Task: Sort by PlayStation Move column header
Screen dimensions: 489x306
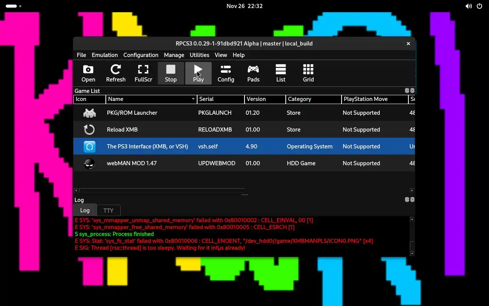Action: click(375, 99)
